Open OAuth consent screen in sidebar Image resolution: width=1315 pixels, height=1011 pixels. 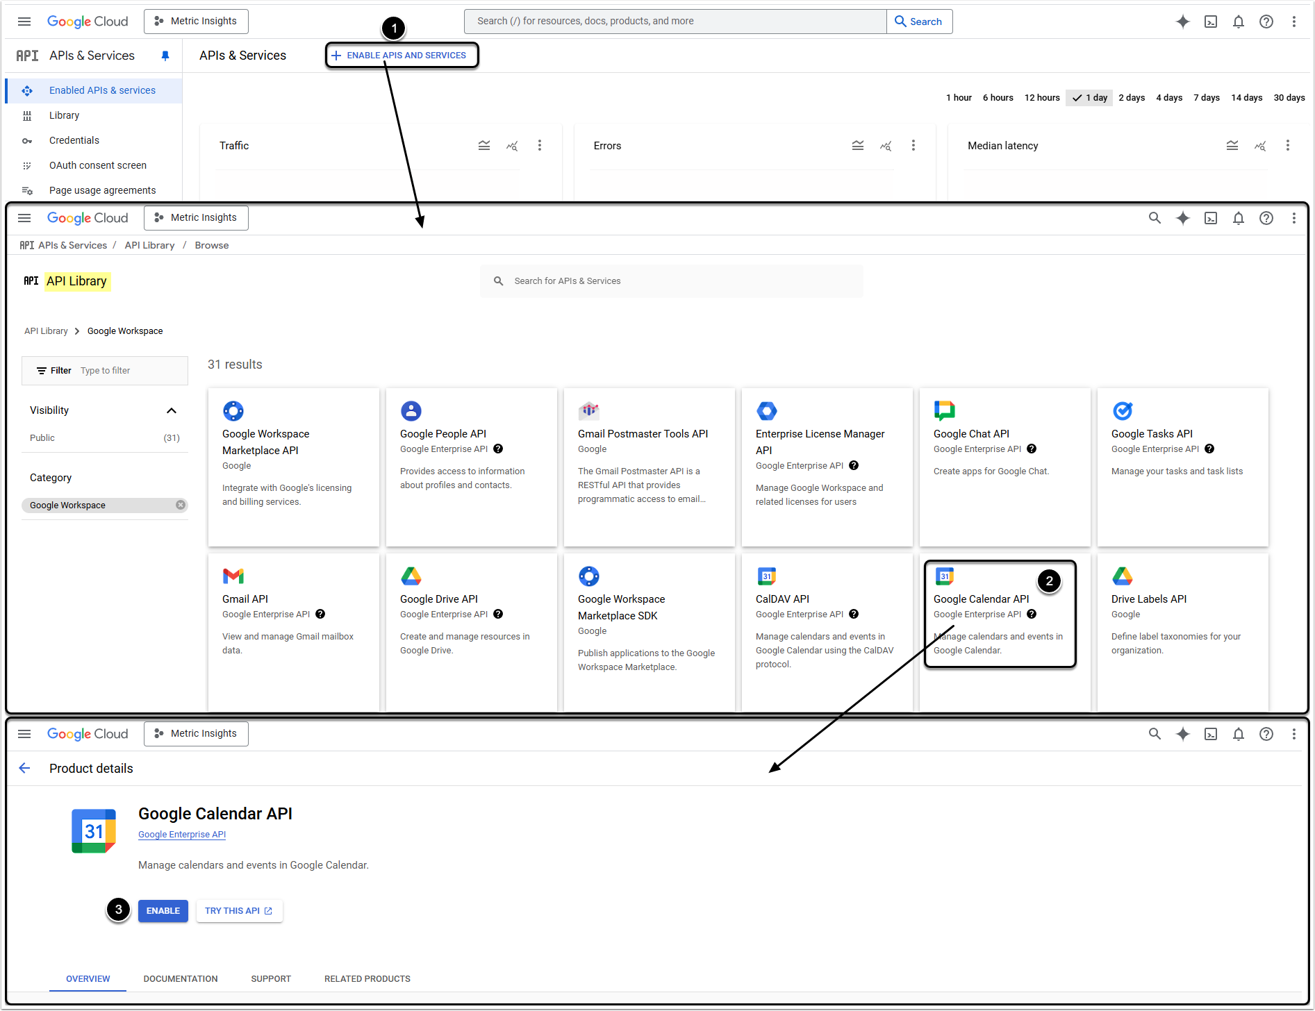click(94, 166)
